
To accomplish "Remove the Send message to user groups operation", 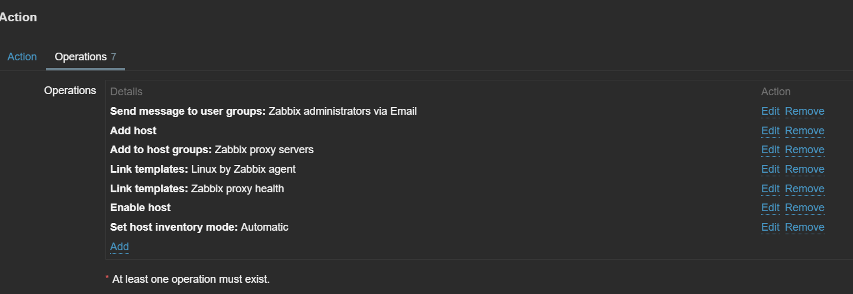I will click(x=804, y=111).
